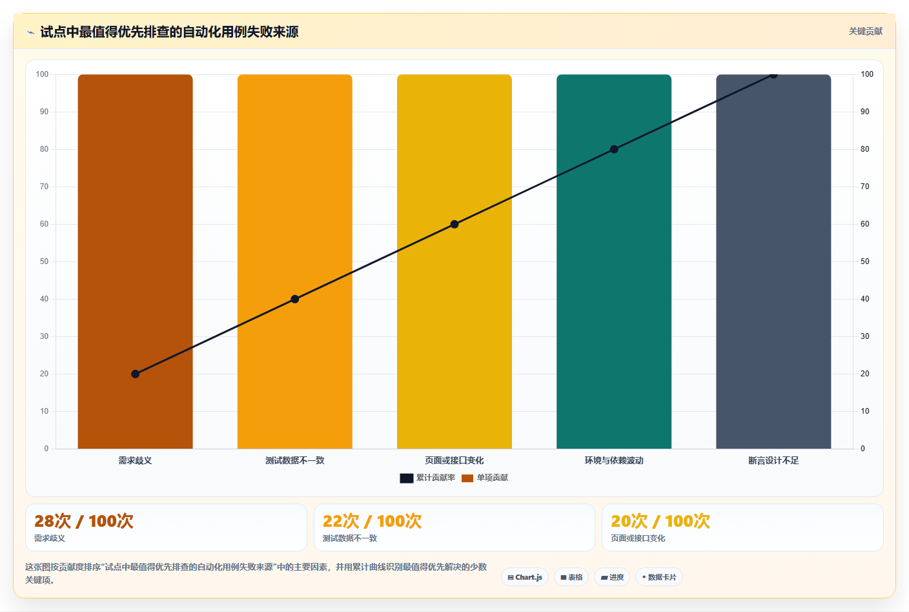
Task: Click the lightning icon beside the chart title
Action: click(x=30, y=32)
